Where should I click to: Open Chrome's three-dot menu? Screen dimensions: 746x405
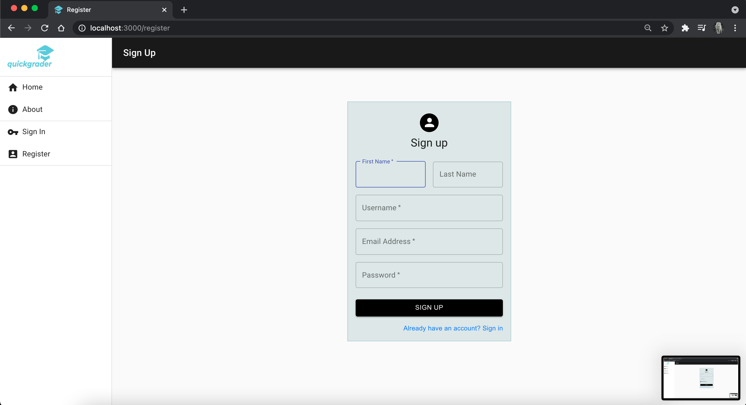point(735,28)
